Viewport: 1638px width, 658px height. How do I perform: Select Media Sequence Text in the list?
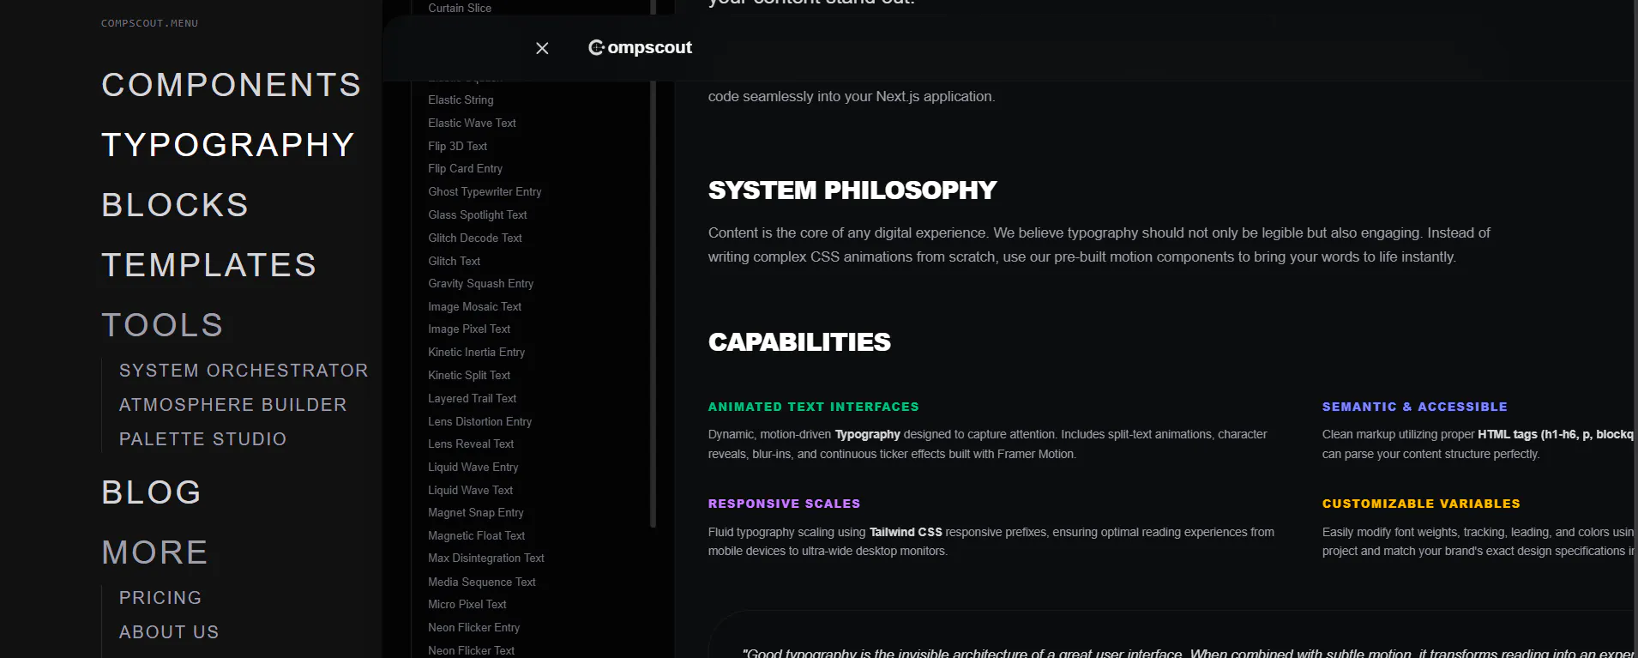point(481,583)
